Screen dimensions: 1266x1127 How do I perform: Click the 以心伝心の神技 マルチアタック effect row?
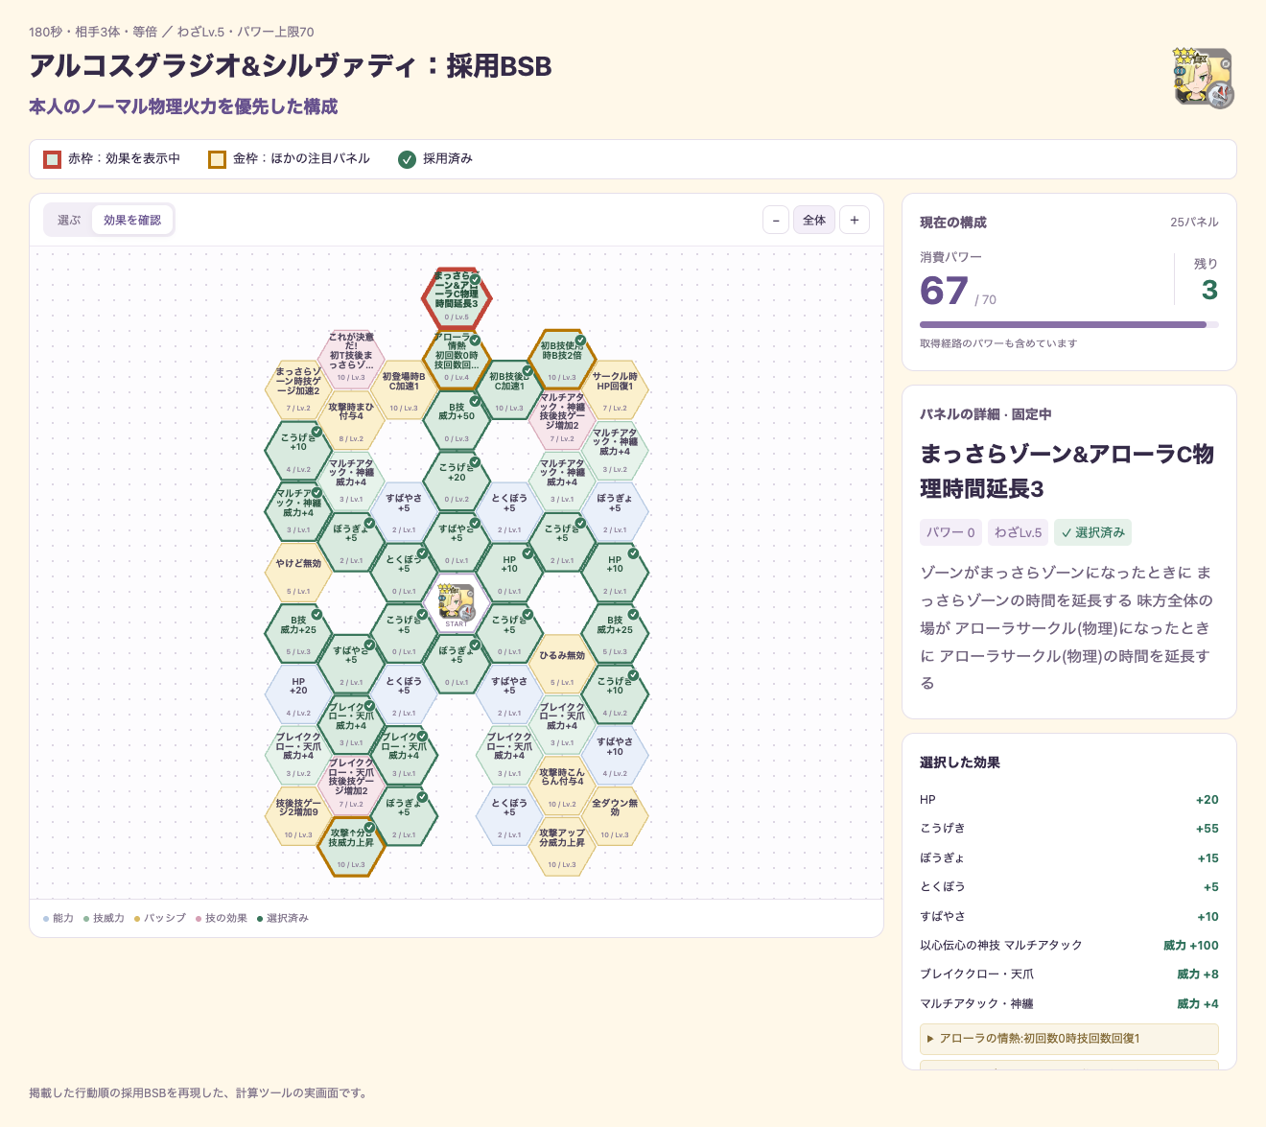pyautogui.click(x=1068, y=946)
